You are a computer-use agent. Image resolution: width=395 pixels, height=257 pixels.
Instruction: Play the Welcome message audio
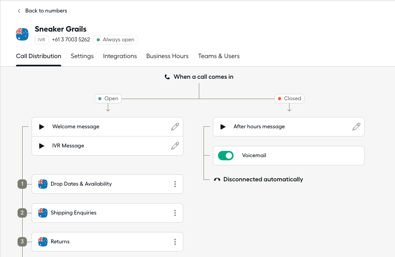click(x=42, y=127)
